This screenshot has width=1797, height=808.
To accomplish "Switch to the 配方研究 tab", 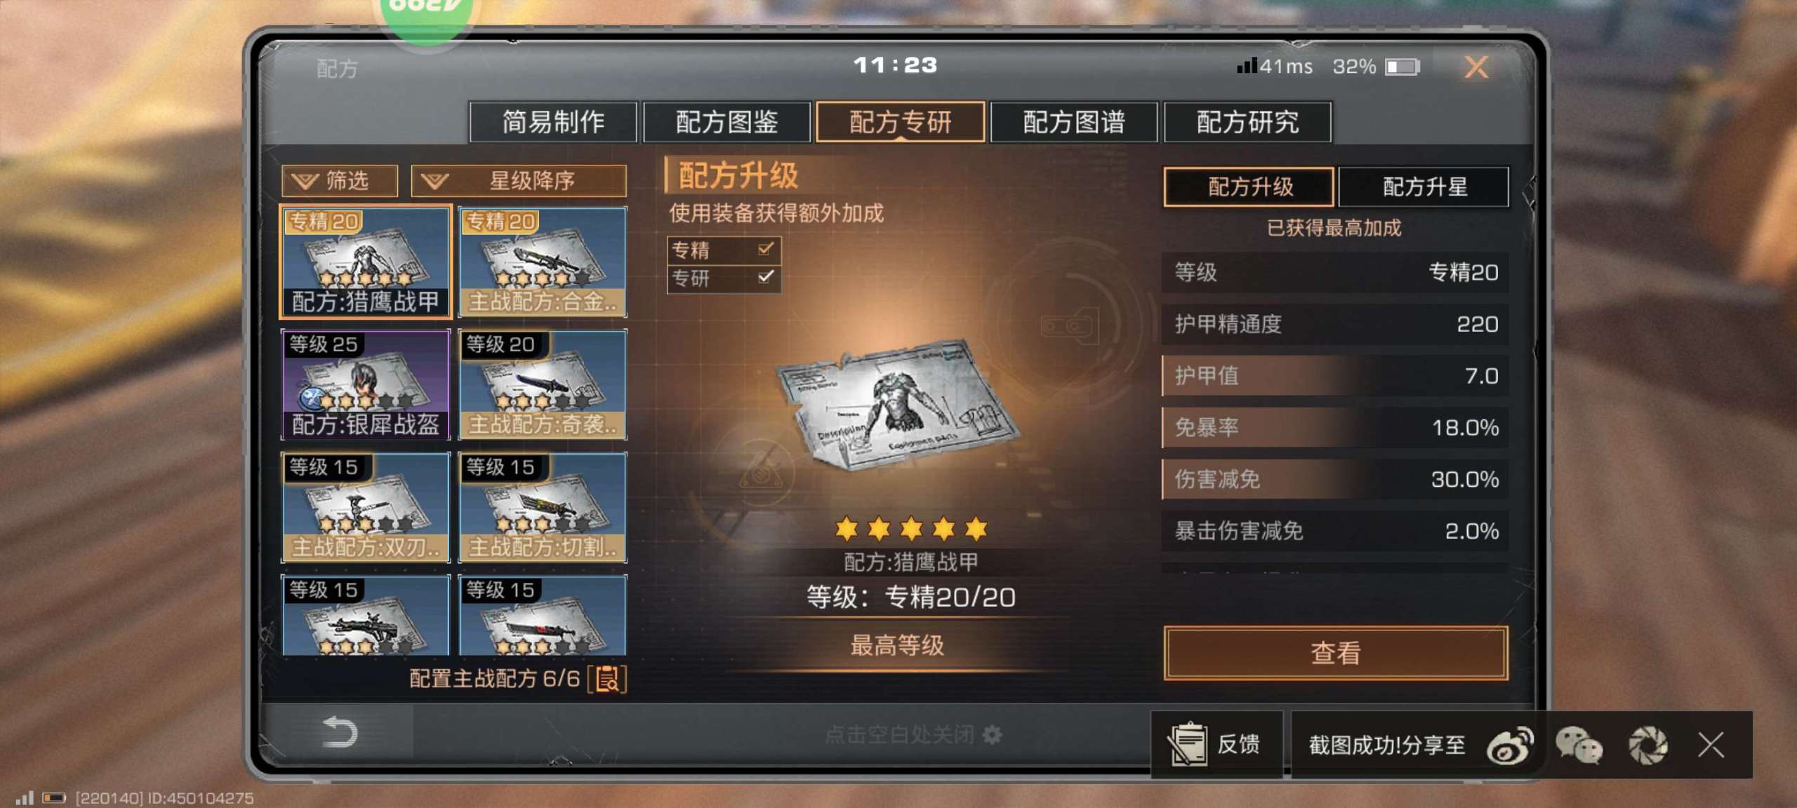I will pos(1247,122).
